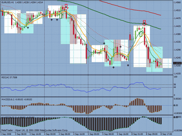Screen dimensions: 182x136
Task: Click the -0.00396 scale value in bottom pane
Action: (177, 130)
